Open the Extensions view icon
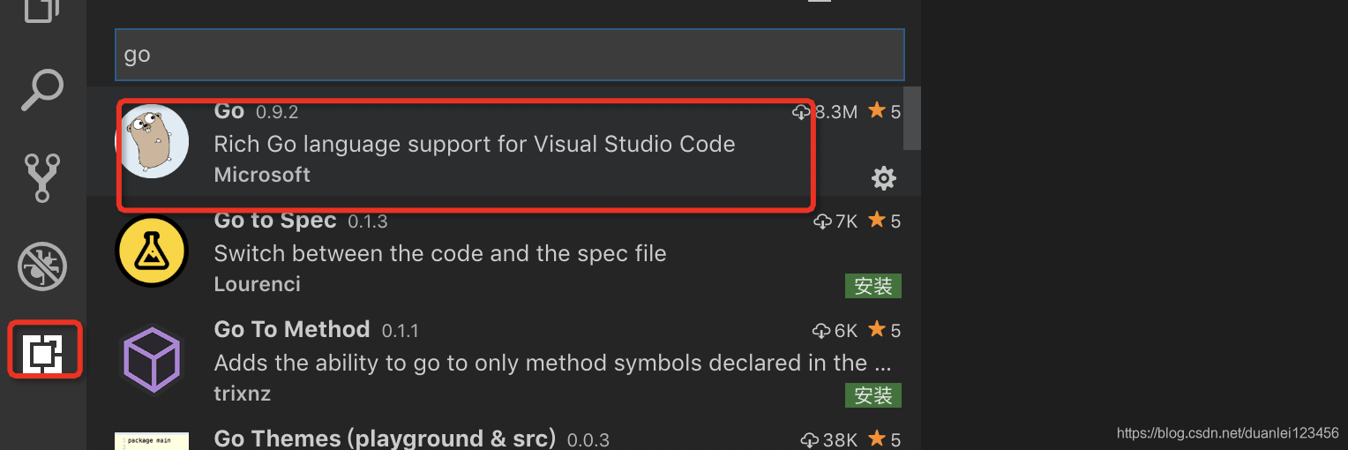The width and height of the screenshot is (1348, 450). [44, 353]
